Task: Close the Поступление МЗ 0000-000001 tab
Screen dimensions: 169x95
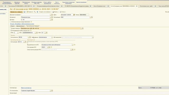Action: pos(34,6)
